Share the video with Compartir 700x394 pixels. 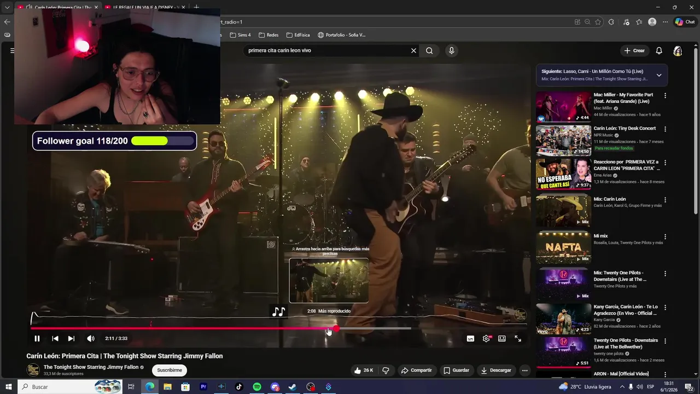pos(416,370)
